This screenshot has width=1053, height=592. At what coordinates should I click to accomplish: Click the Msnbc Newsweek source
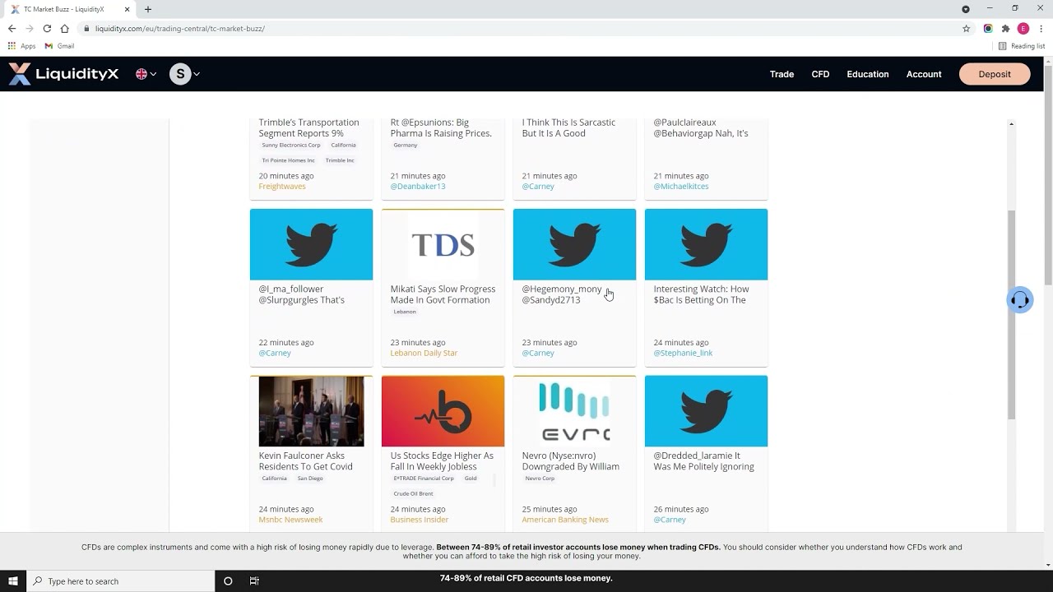tap(290, 520)
